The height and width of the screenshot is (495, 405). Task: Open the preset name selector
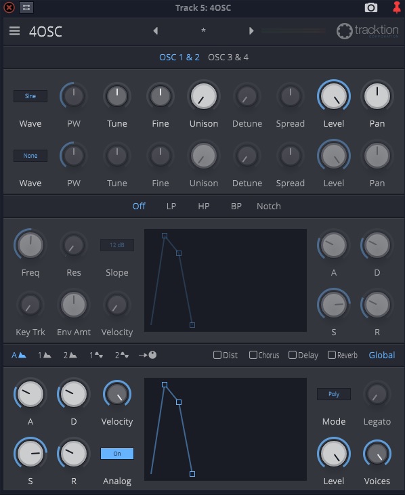[x=203, y=31]
